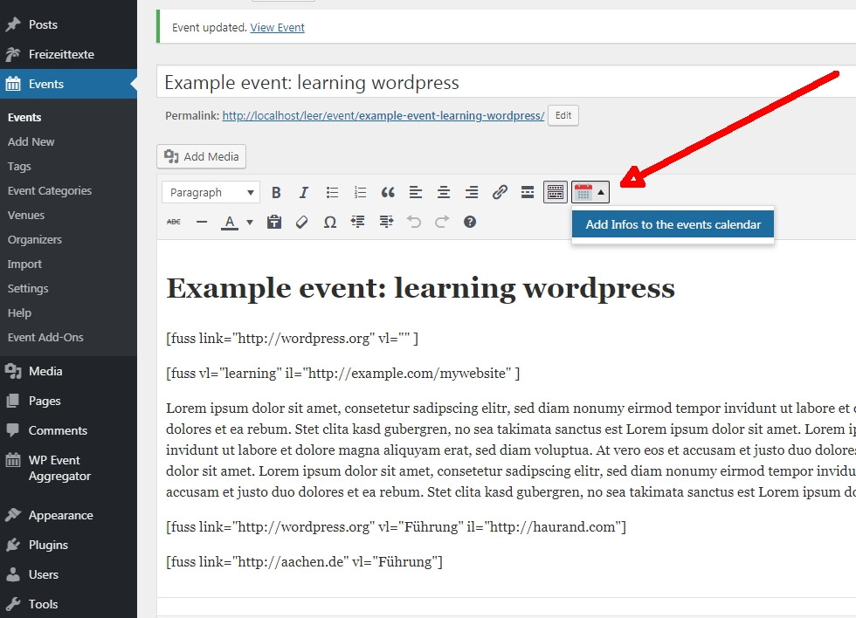Image resolution: width=856 pixels, height=618 pixels.
Task: Open Settings under Events
Action: click(x=28, y=289)
